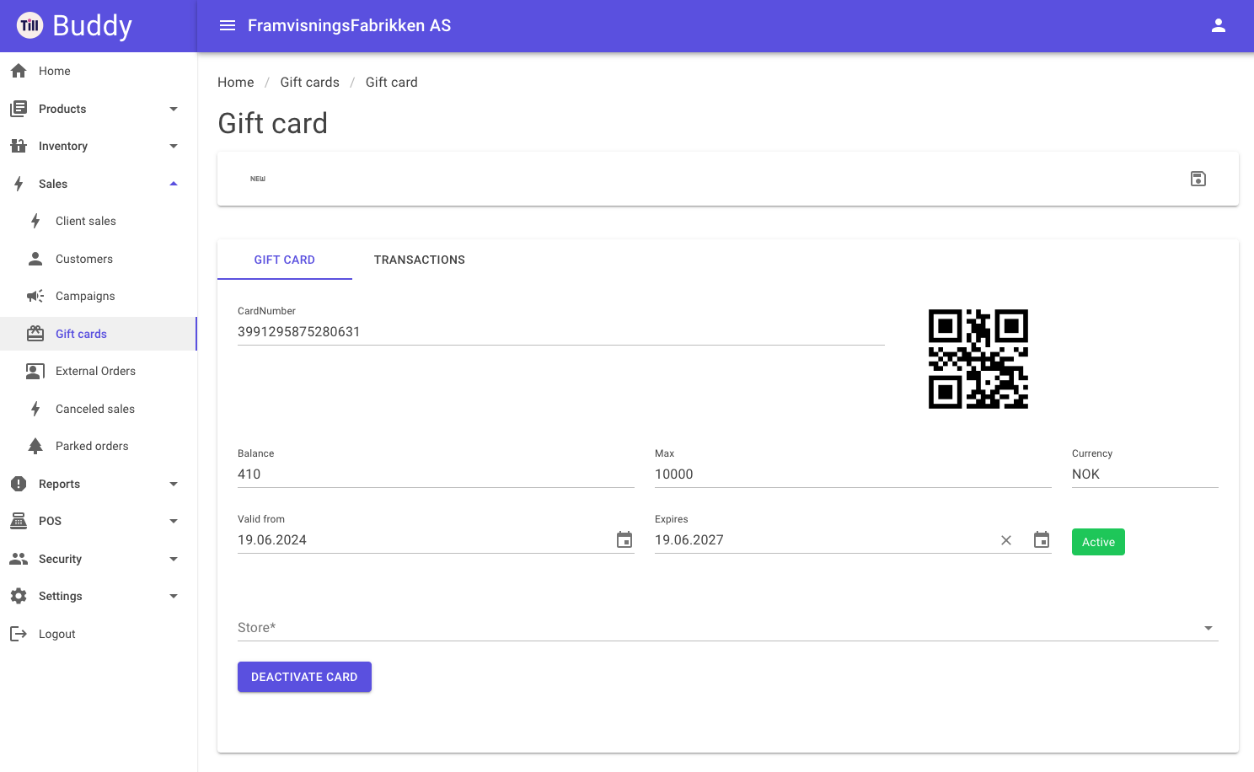Click the NEW gift card icon
The width and height of the screenshot is (1254, 772).
click(x=258, y=179)
